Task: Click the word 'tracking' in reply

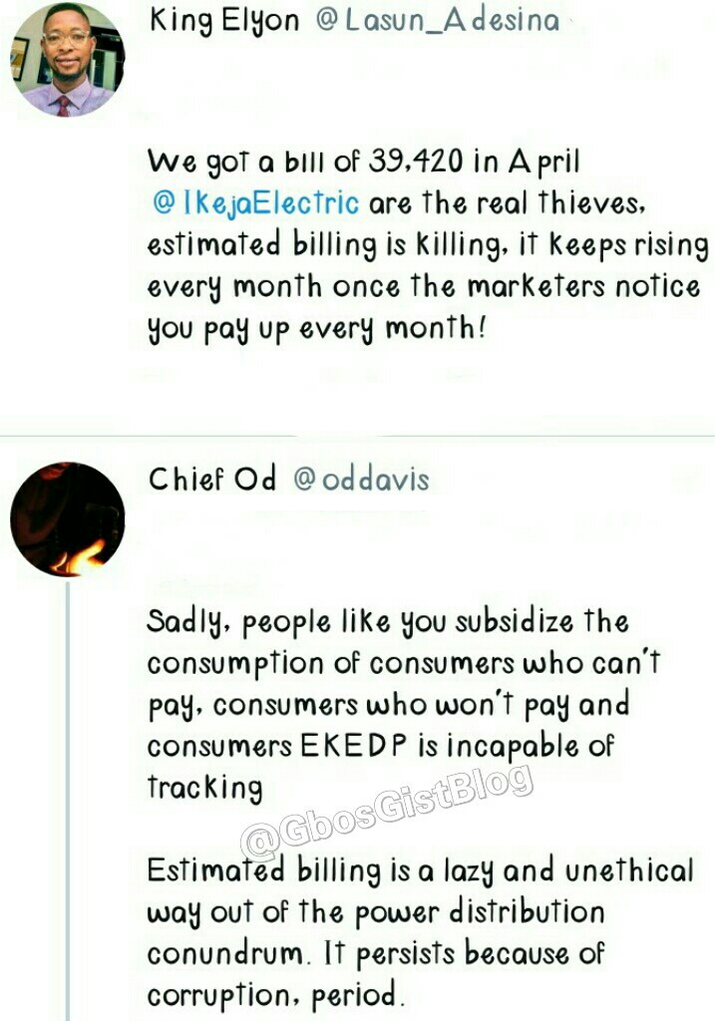Action: (205, 788)
